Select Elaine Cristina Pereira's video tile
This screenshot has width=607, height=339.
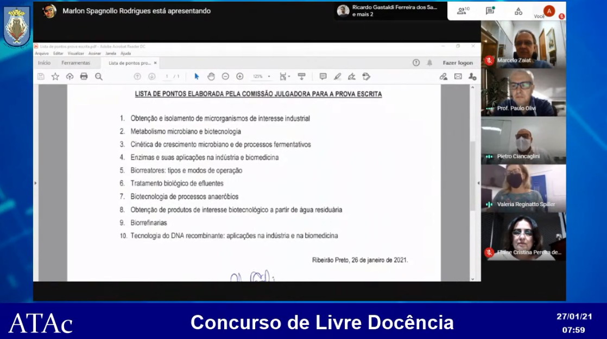pos(523,236)
